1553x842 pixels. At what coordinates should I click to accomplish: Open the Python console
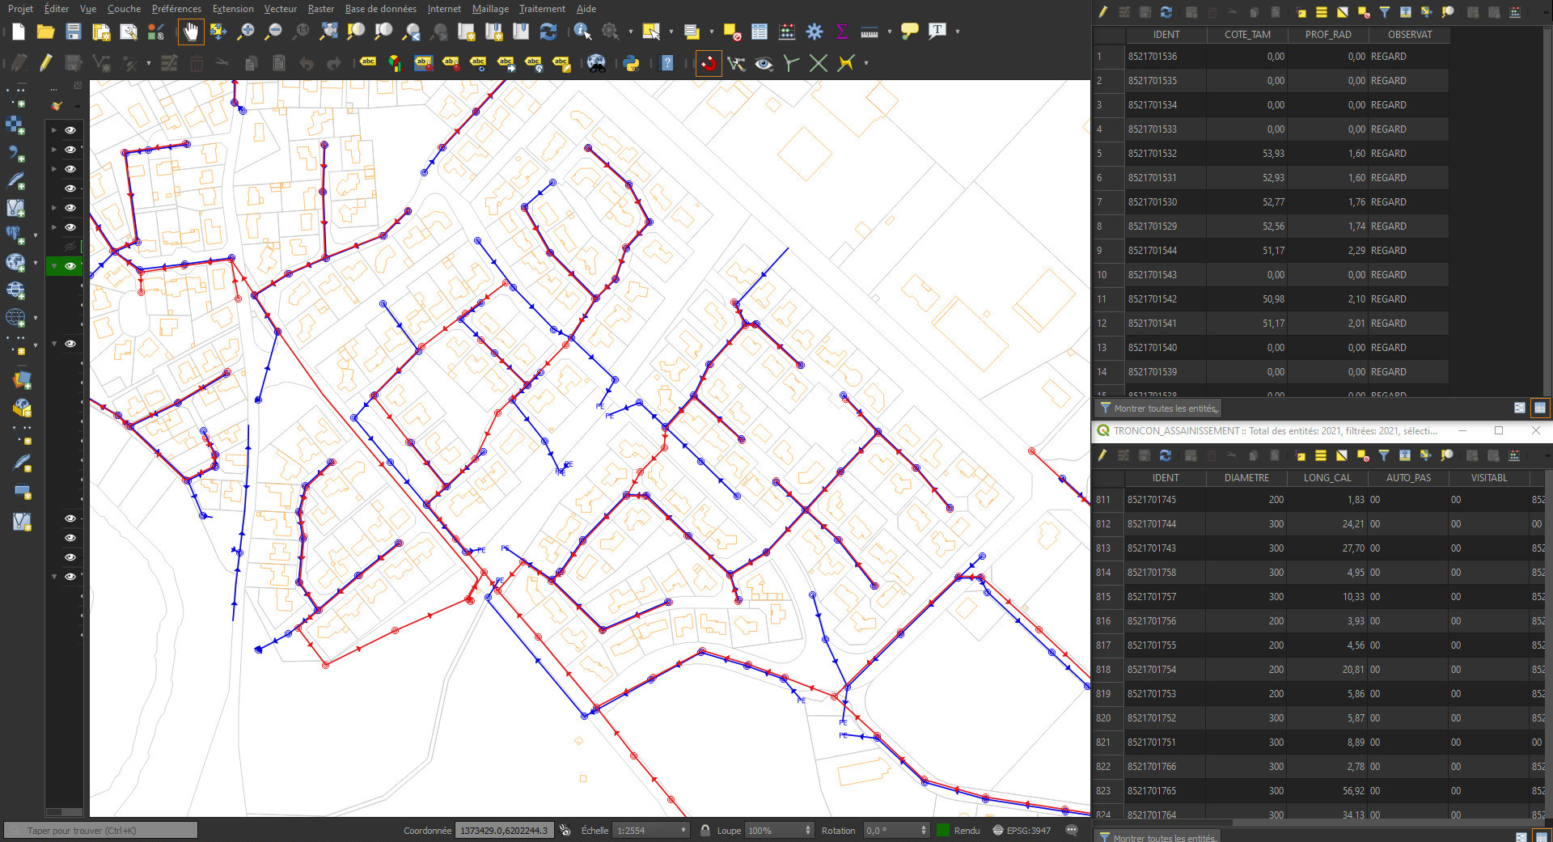[x=632, y=63]
